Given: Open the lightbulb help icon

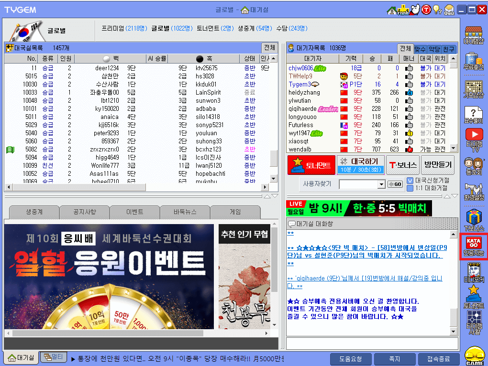Looking at the screenshot, I should tap(437, 10).
